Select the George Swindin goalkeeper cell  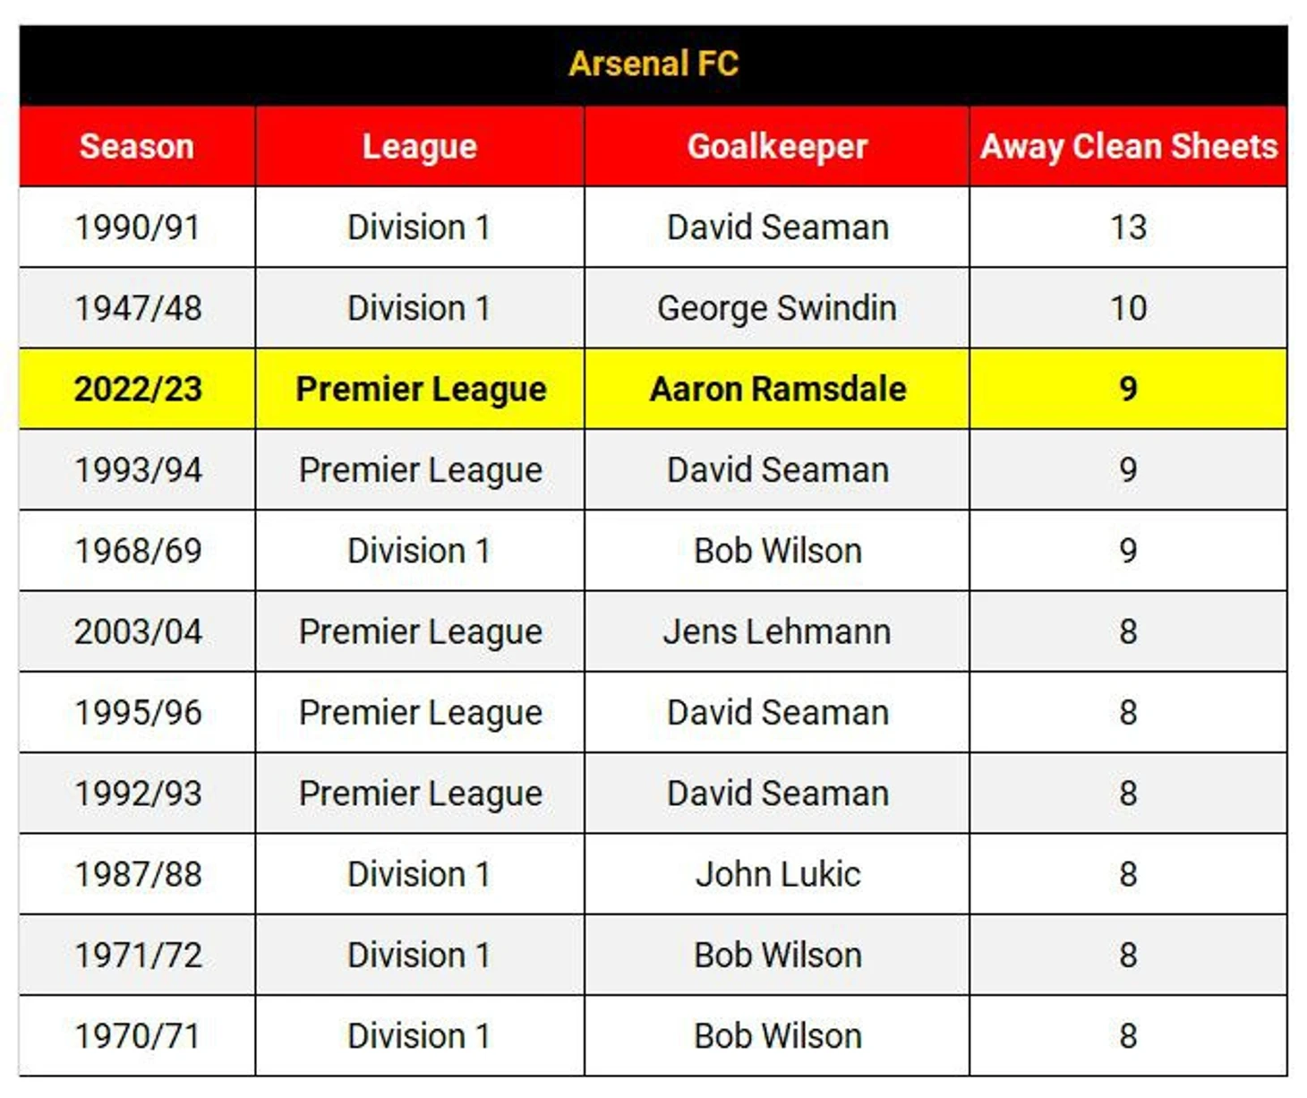(777, 308)
